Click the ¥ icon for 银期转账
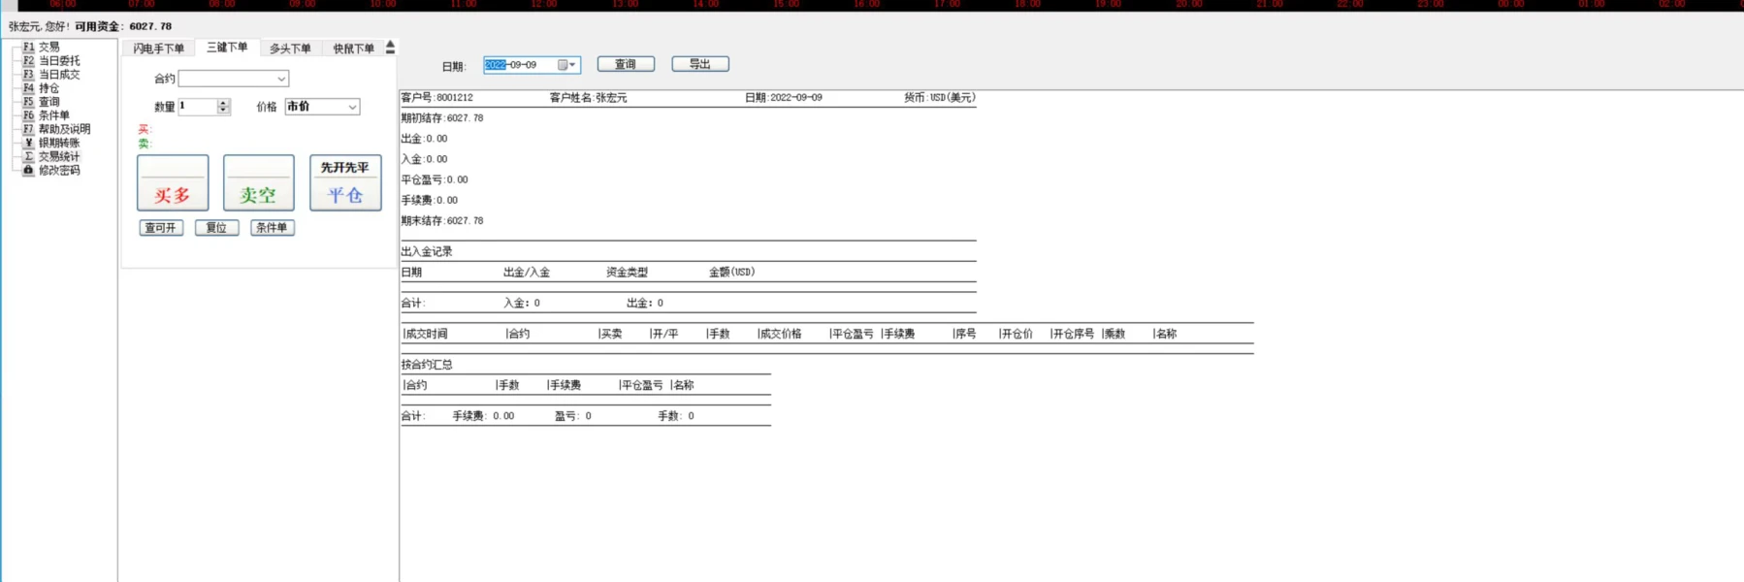This screenshot has width=1744, height=582. tap(28, 143)
